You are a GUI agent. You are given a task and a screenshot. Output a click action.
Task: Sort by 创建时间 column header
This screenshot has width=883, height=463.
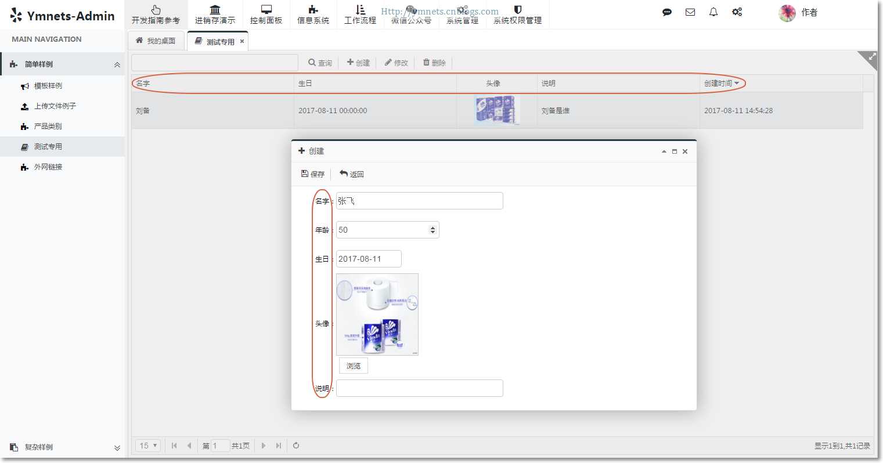tap(781, 84)
